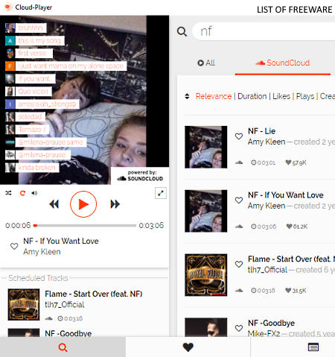Click NF - If You Want Love result title

coord(286,195)
